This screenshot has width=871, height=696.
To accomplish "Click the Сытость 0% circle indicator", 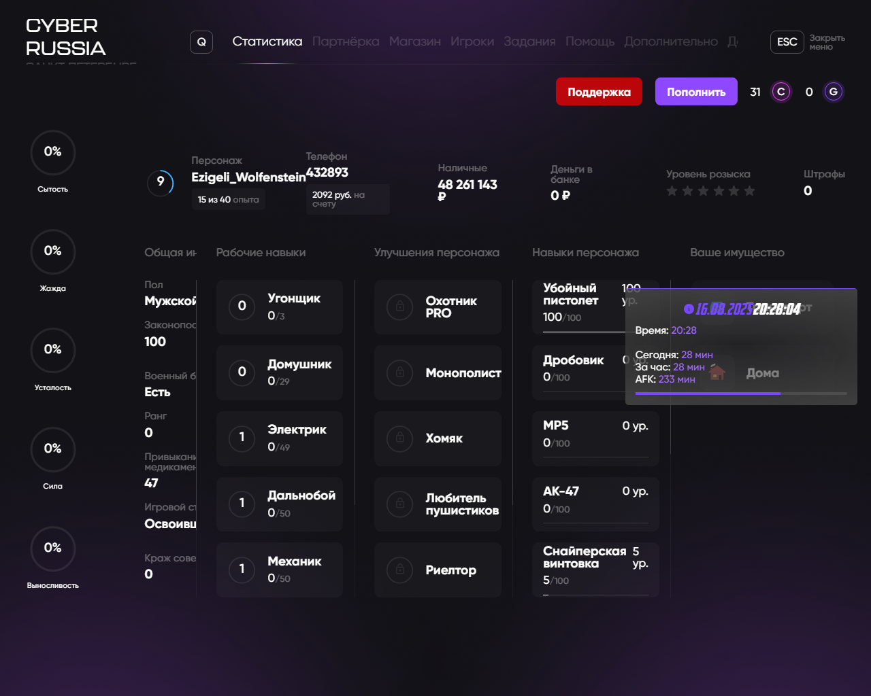I will tap(53, 152).
